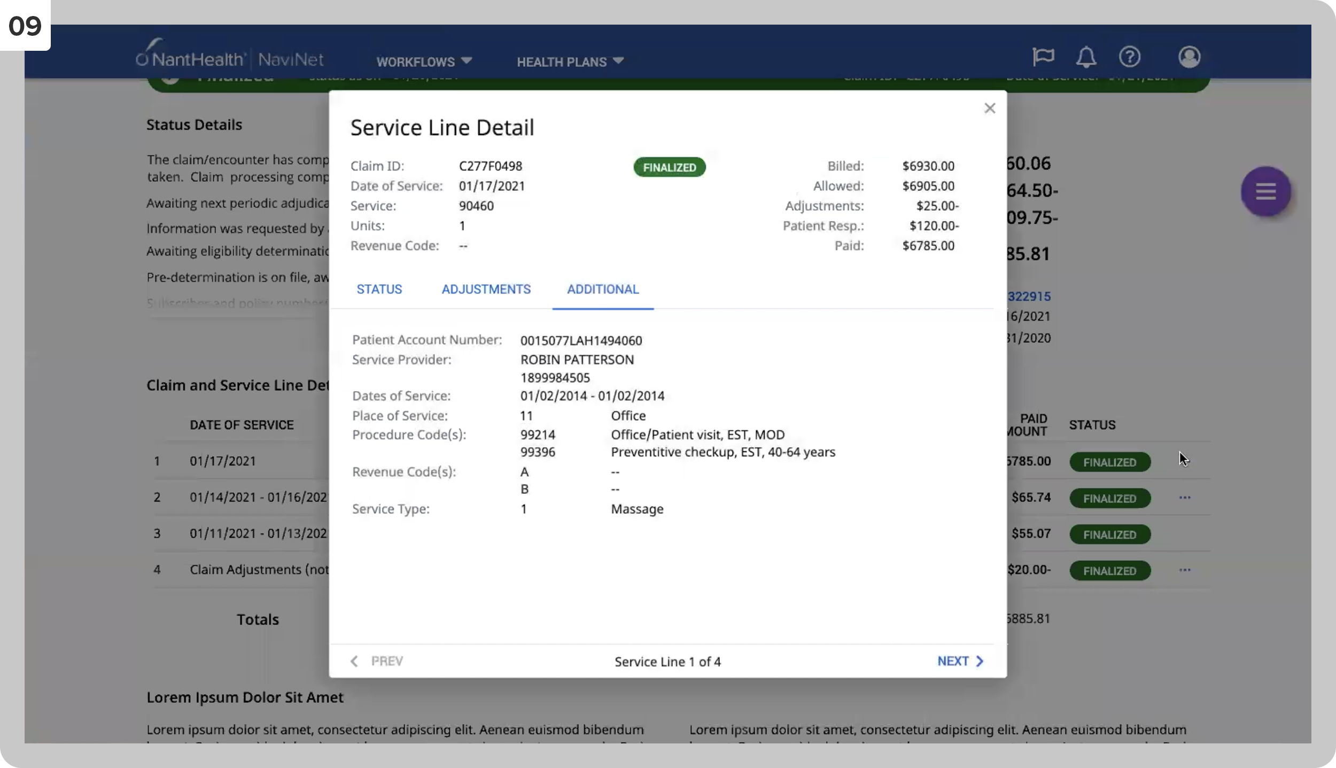The image size is (1336, 768).
Task: Click FINALIZED status on $5785.00 row
Action: [1109, 462]
